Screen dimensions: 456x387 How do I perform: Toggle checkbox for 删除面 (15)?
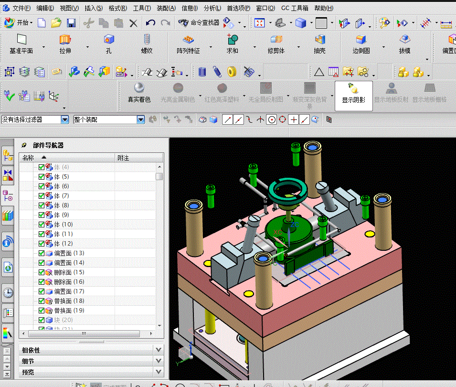[x=41, y=272]
